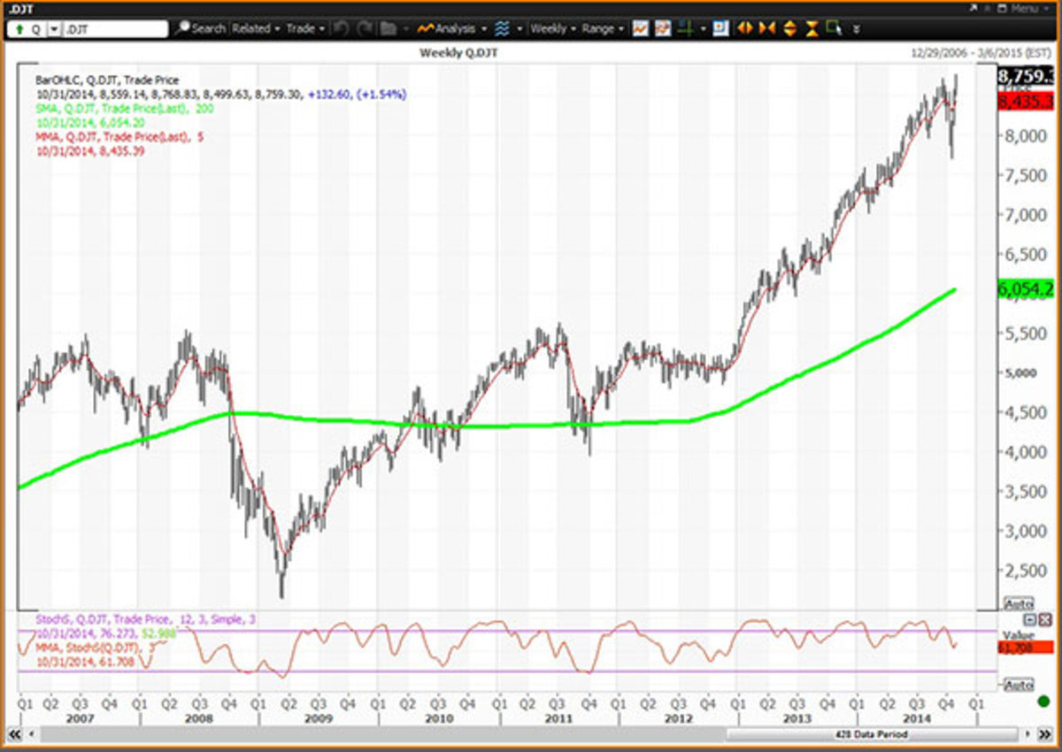This screenshot has width=1062, height=752.
Task: Open the Weekly interval dropdown
Action: pos(552,28)
